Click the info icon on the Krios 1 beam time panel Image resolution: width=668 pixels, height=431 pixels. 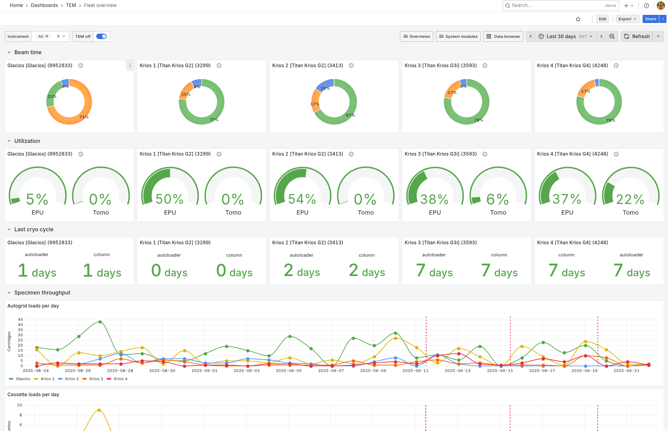[x=219, y=65]
